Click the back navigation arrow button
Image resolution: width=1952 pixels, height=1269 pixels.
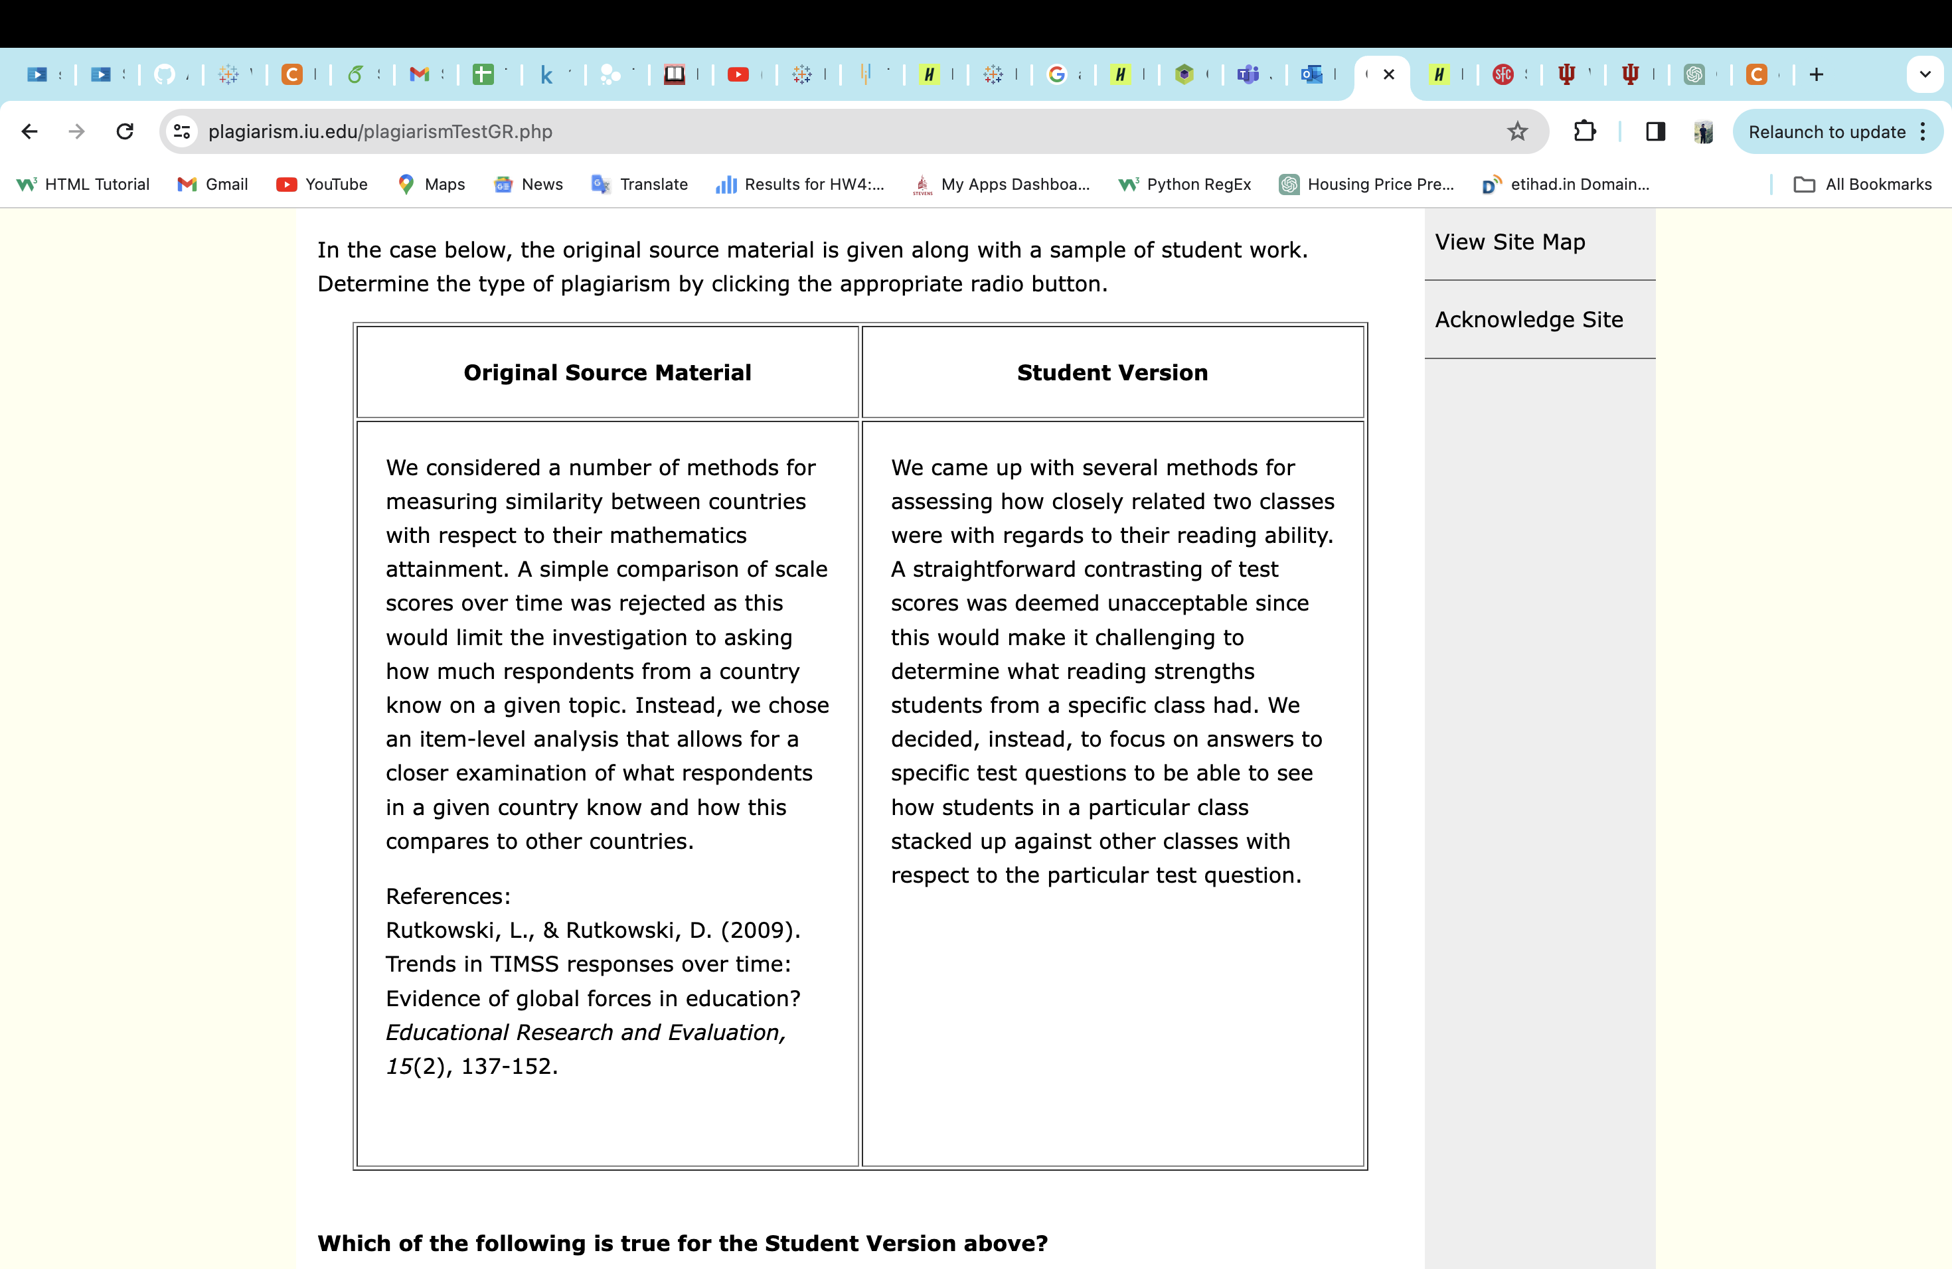29,131
